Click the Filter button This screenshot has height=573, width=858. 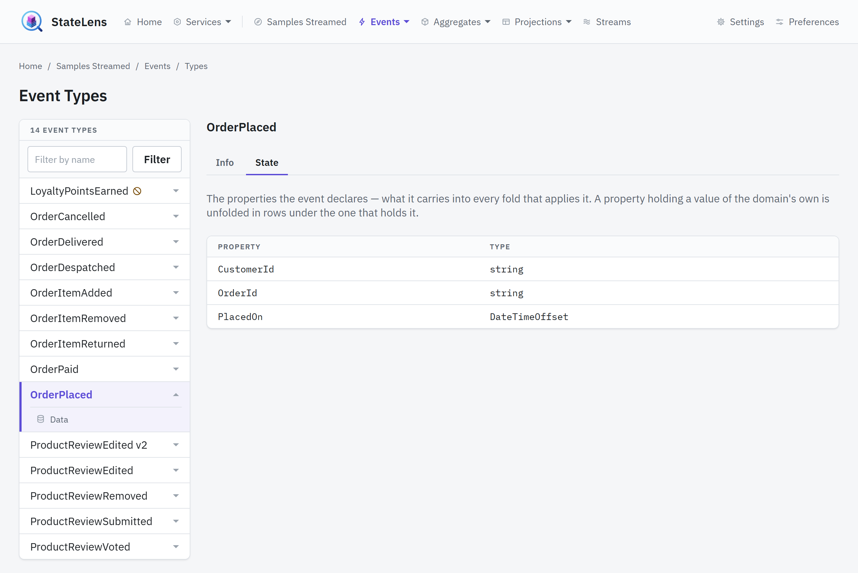coord(157,159)
